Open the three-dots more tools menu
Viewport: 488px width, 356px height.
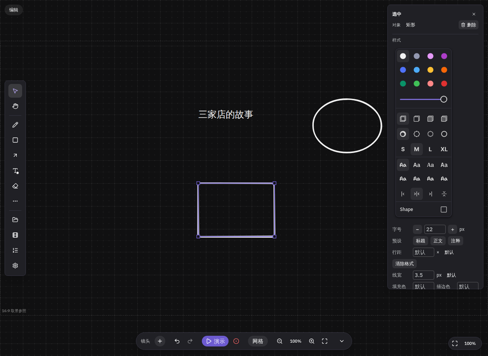click(15, 201)
